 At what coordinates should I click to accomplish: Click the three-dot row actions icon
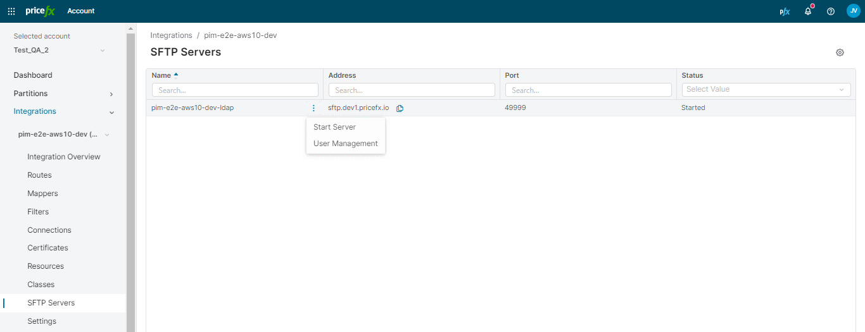click(313, 108)
